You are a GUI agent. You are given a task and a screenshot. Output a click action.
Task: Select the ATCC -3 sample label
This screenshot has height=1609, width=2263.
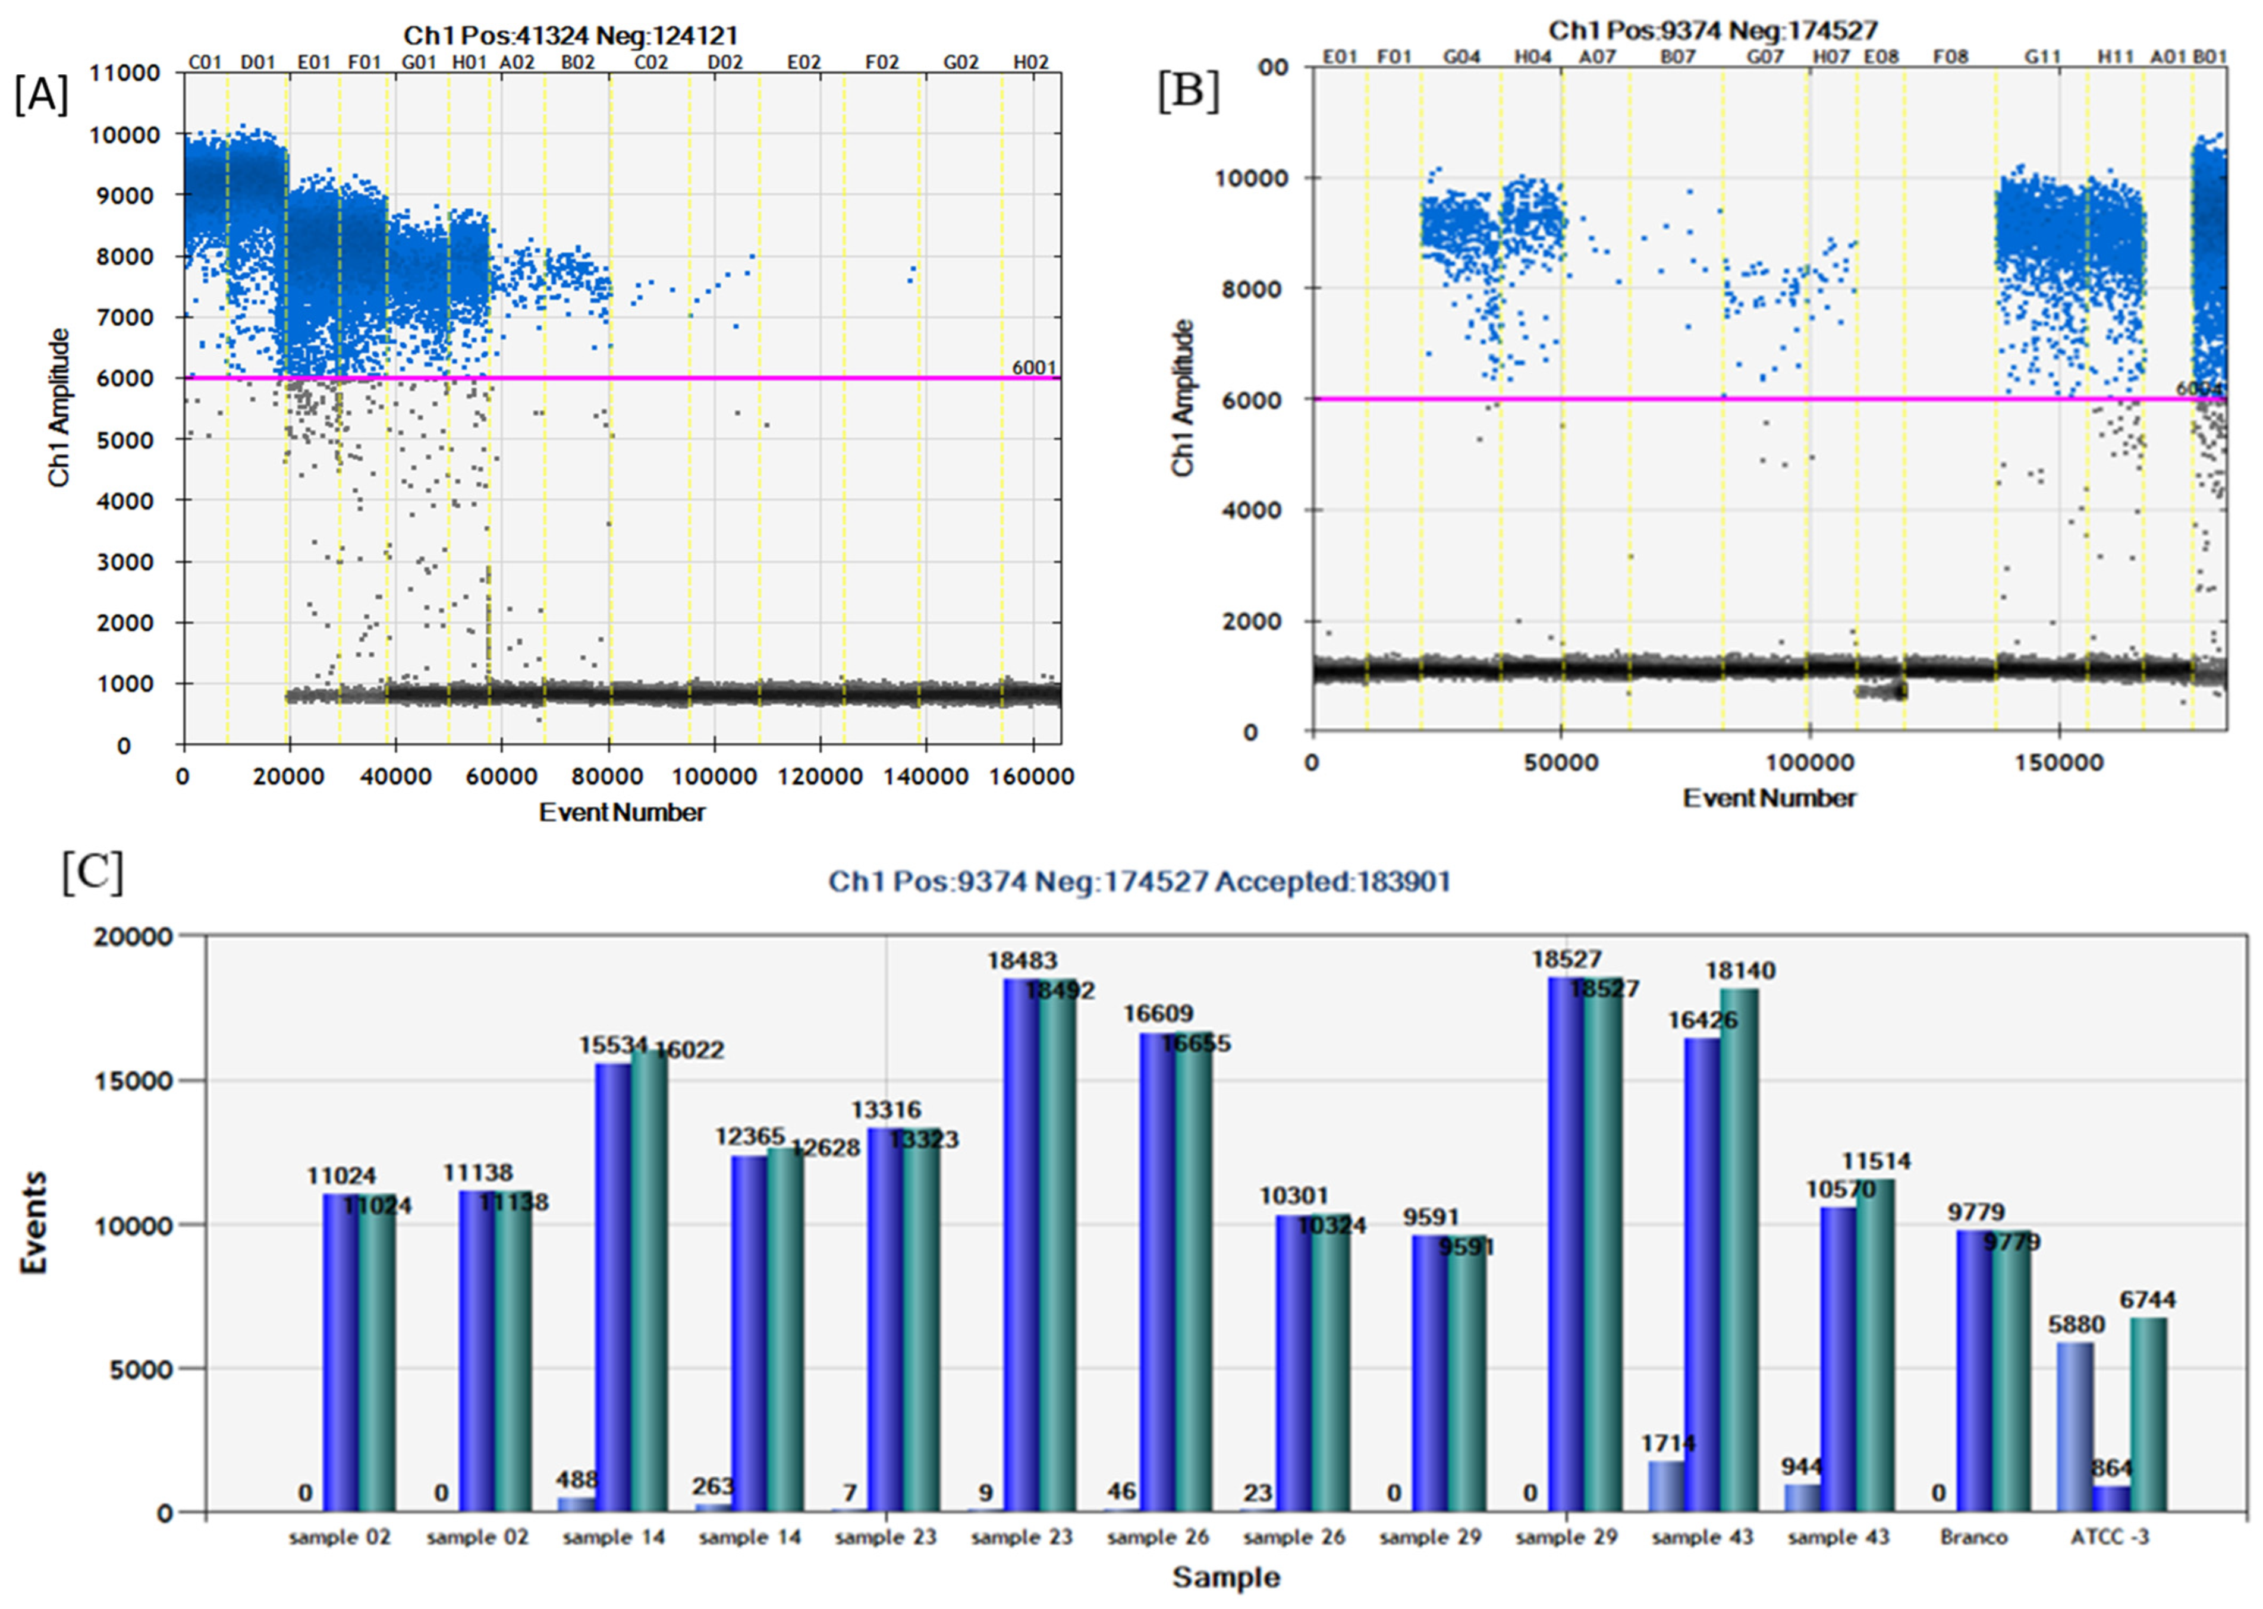[x=2110, y=1536]
